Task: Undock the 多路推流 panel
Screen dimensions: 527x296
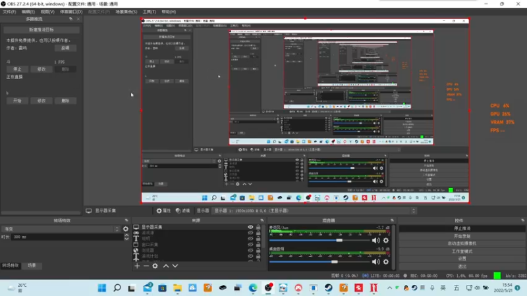Action: [x=71, y=19]
